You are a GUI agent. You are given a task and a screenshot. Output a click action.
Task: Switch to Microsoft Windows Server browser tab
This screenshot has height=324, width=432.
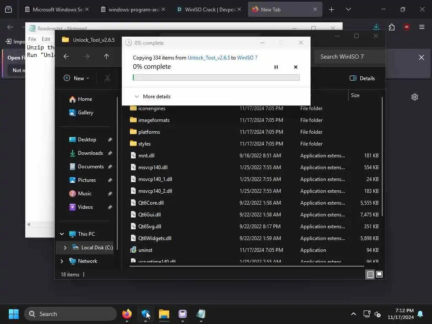57,9
